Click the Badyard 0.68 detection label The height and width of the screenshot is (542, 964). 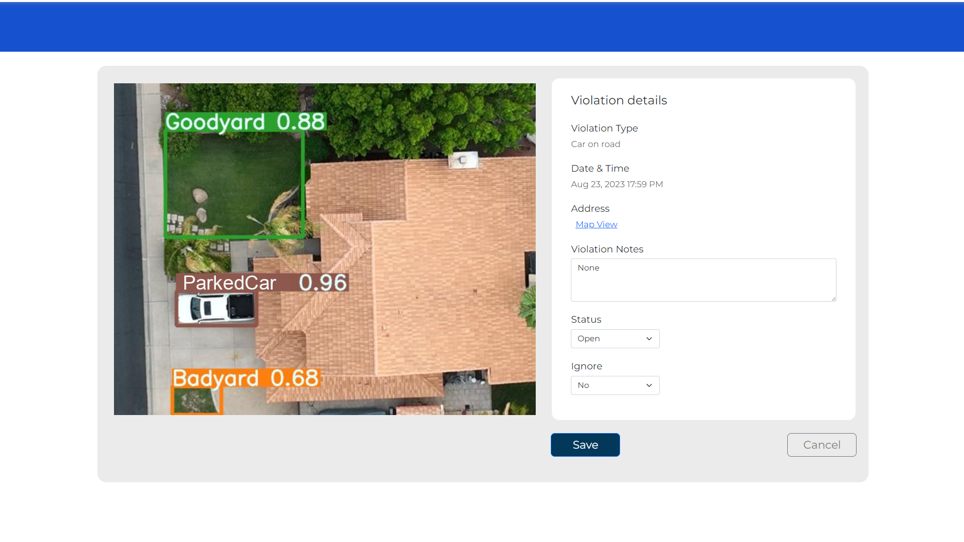(245, 378)
